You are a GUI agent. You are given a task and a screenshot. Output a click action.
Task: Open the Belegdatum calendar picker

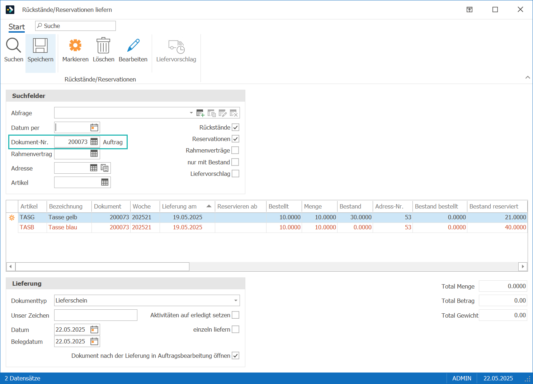94,341
